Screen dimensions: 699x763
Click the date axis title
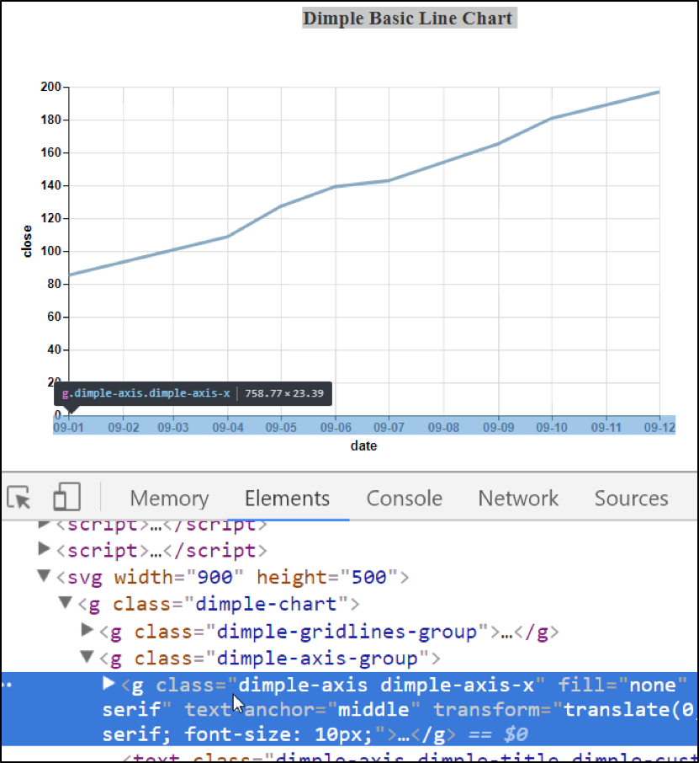(x=363, y=446)
